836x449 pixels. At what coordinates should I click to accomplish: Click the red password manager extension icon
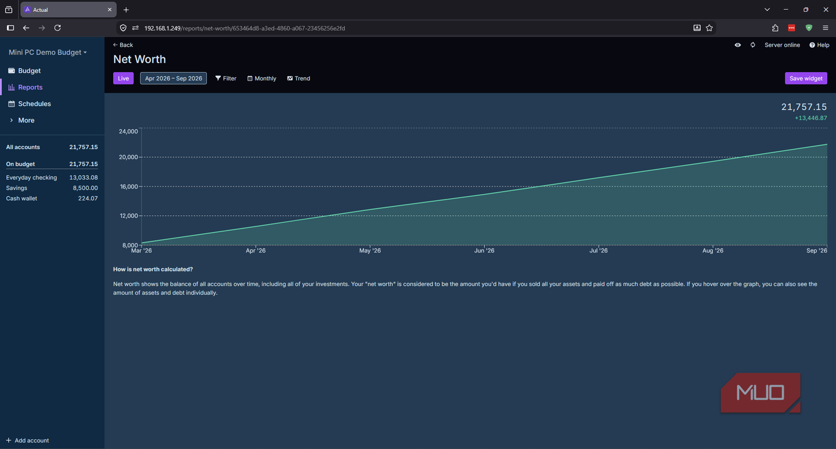point(791,28)
